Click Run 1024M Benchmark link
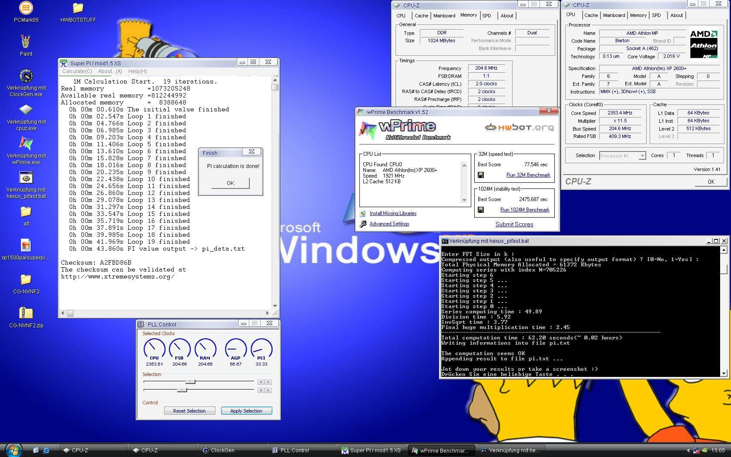This screenshot has height=457, width=731. pyautogui.click(x=525, y=210)
